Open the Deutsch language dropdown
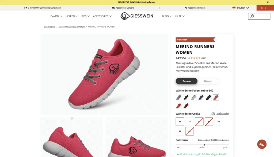274x157 pixels. click(241, 8)
